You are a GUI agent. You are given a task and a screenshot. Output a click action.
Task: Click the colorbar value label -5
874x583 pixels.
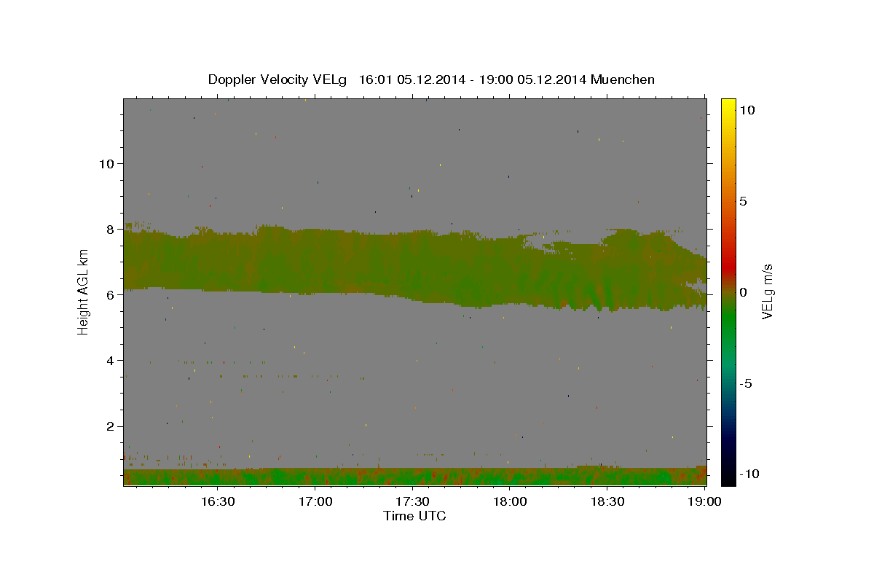click(746, 383)
